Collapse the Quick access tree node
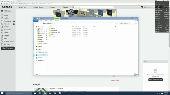The image size is (170, 95). pos(35,27)
